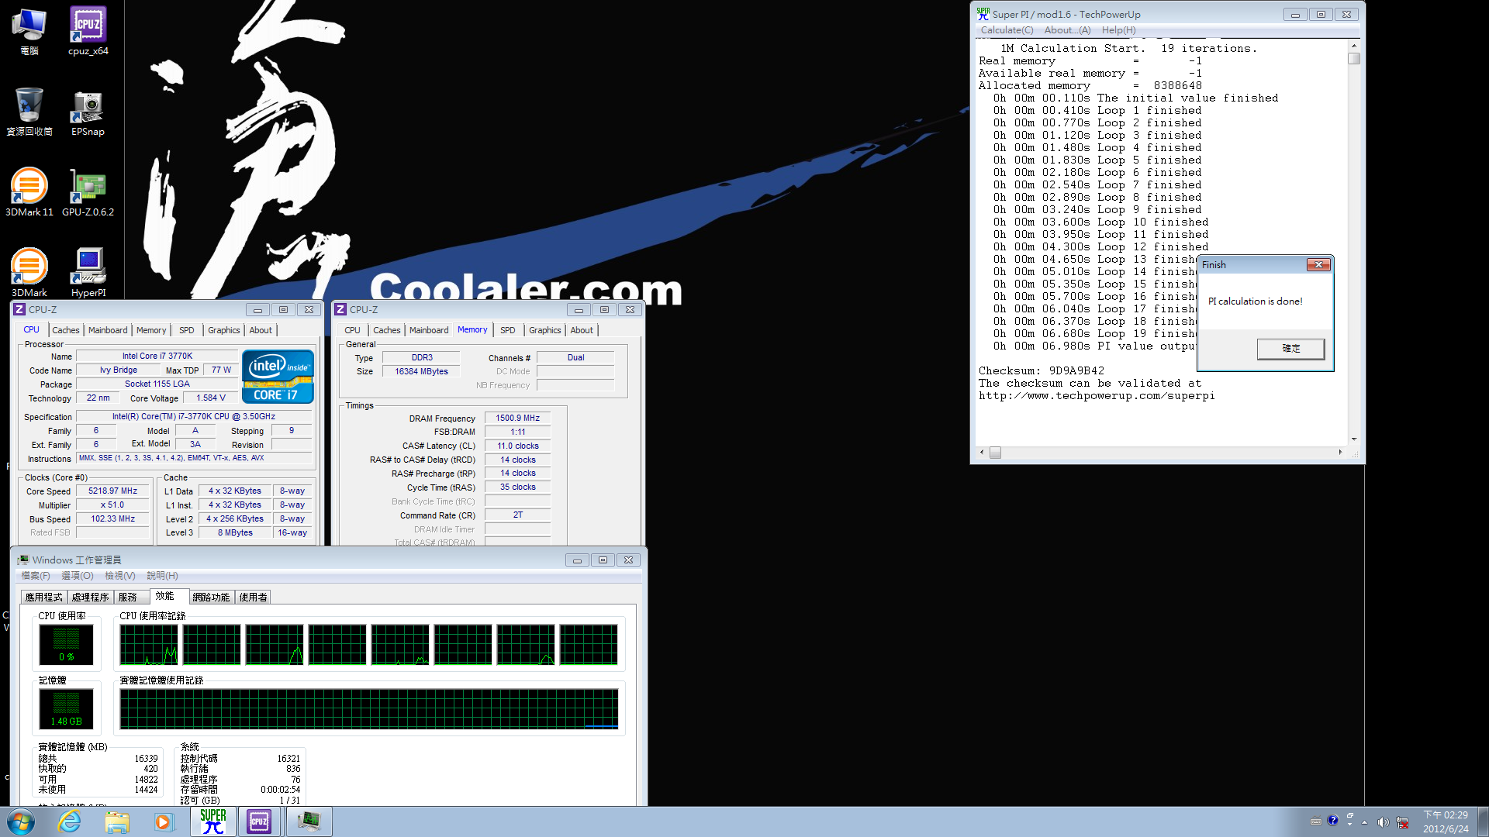This screenshot has width=1489, height=837.
Task: Open 說明(H) menu in Task Manager
Action: [162, 576]
